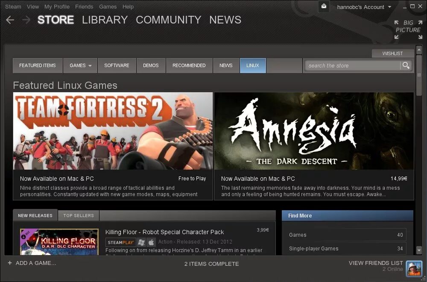
Task: Open the Demos tab
Action: click(x=151, y=65)
